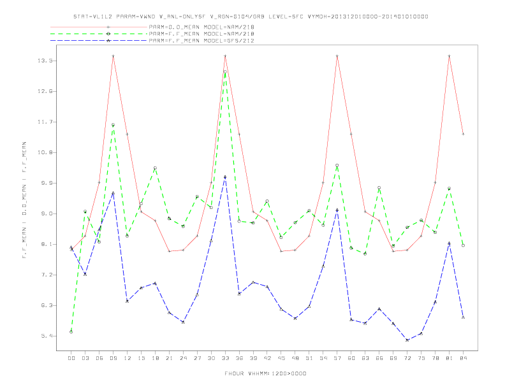The width and height of the screenshot is (505, 390).
Task: Click x-axis tick label 63
Action: 365,358
